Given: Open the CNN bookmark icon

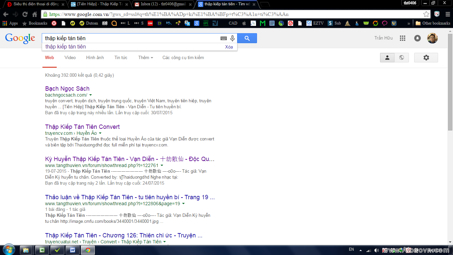Looking at the screenshot, I should pyautogui.click(x=150, y=23).
